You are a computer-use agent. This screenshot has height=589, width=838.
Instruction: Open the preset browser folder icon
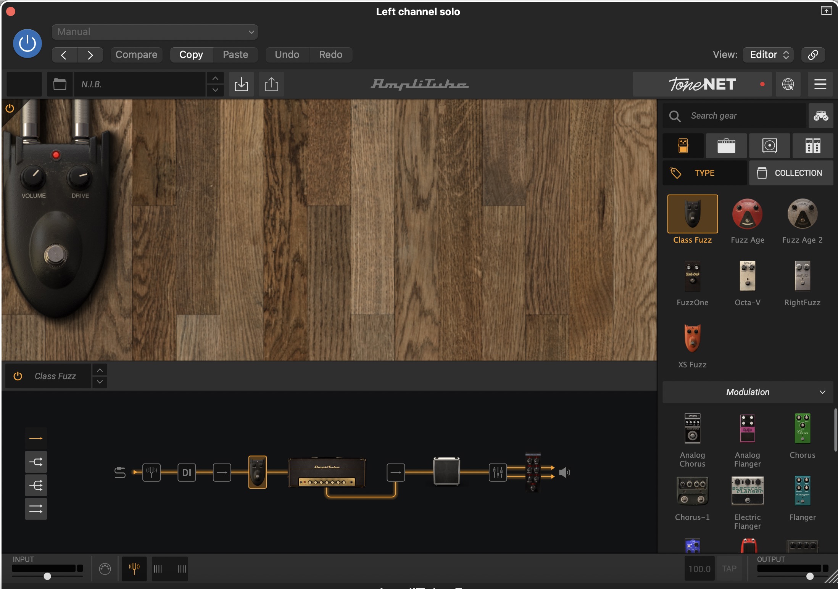coord(60,84)
